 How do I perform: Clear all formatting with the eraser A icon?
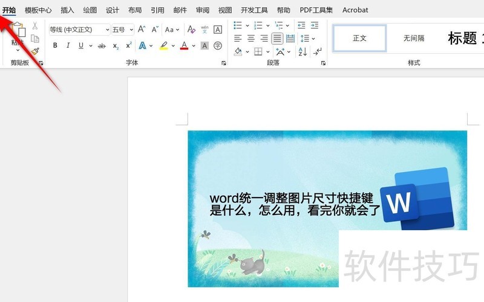(191, 29)
